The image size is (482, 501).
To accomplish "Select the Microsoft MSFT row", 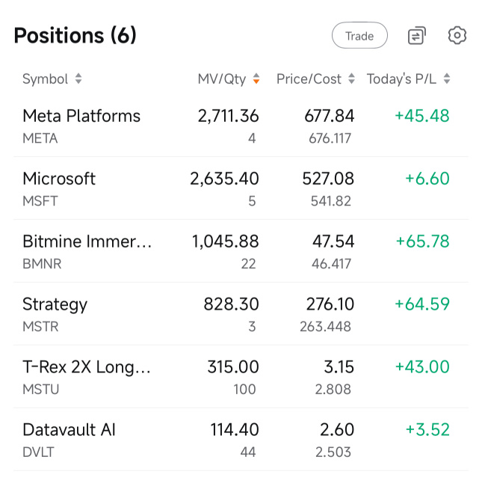I will 59,179.
